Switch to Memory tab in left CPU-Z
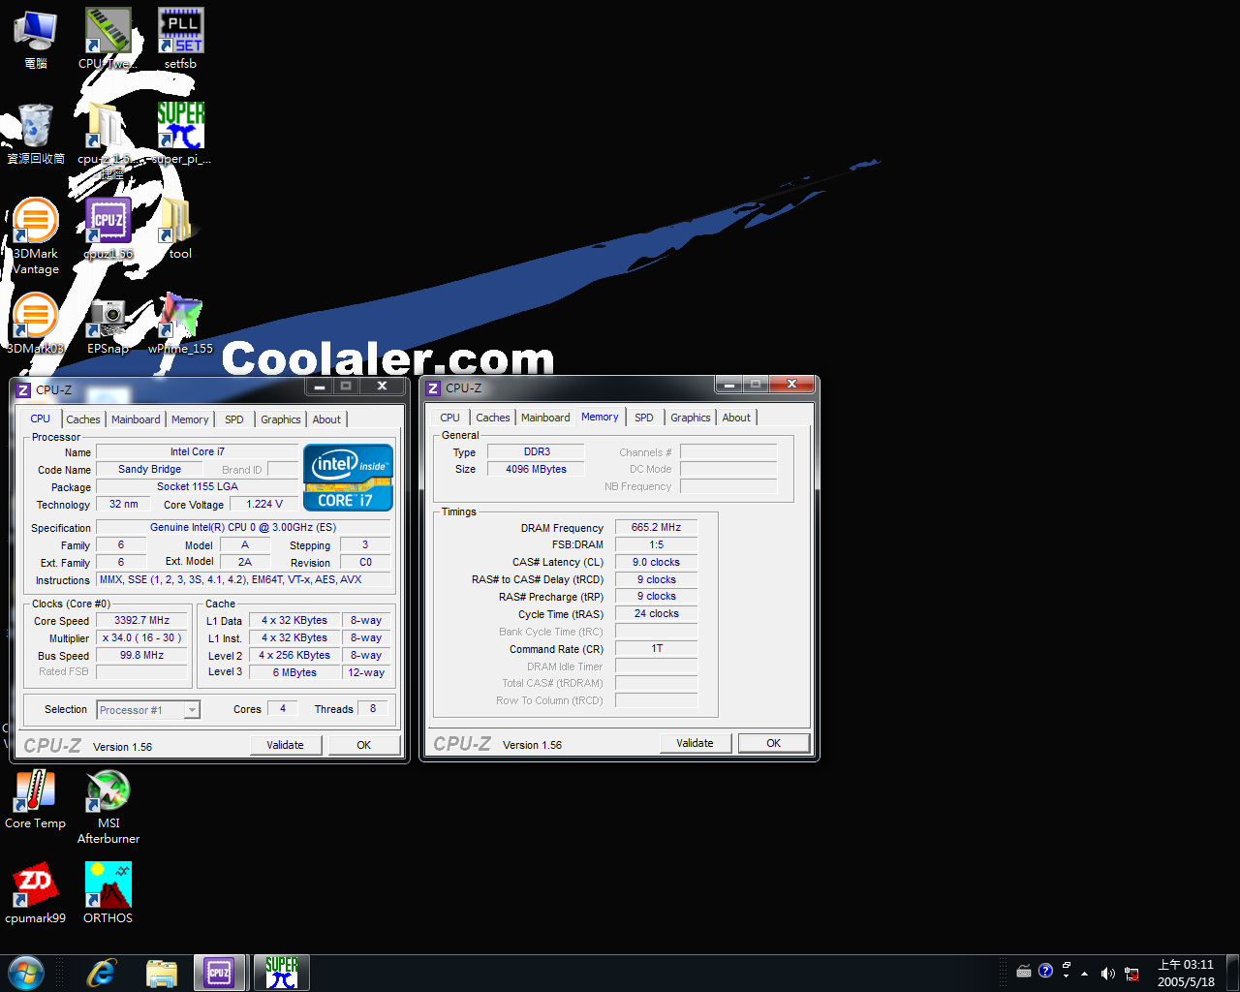This screenshot has width=1240, height=992. 190,419
